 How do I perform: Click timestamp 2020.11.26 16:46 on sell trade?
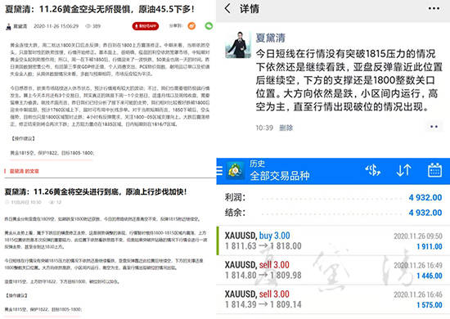[x=418, y=294]
